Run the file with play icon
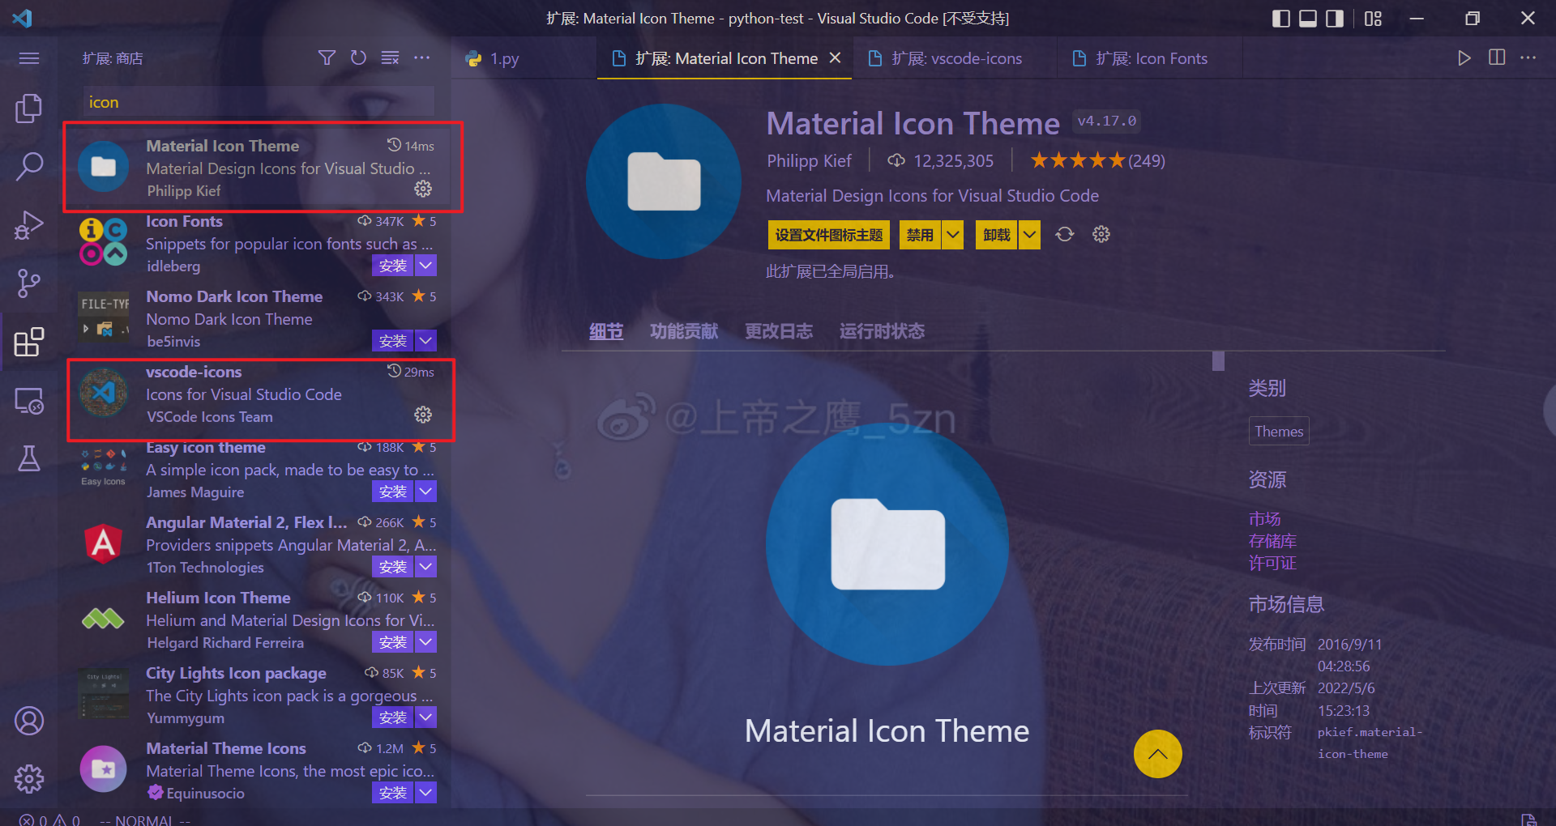This screenshot has height=826, width=1556. pos(1464,57)
